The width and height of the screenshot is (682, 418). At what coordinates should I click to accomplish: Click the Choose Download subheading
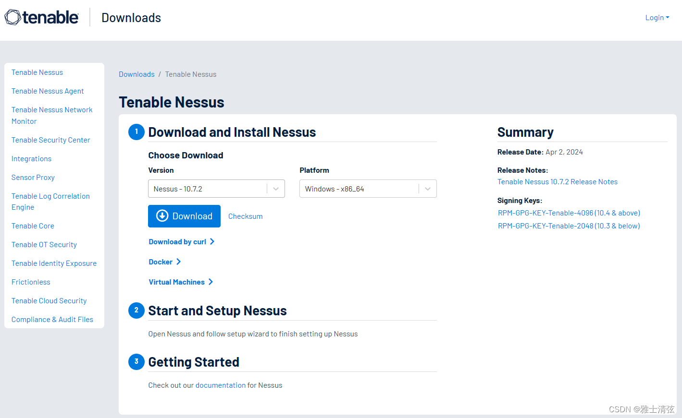pos(186,155)
